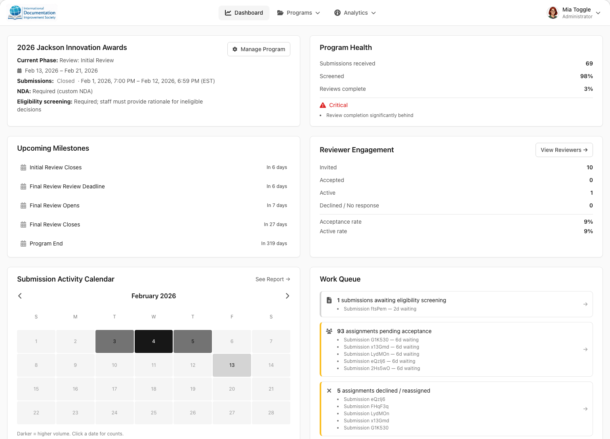This screenshot has width=610, height=439.
Task: Click the Analytics globe icon in navigation
Action: click(x=337, y=13)
